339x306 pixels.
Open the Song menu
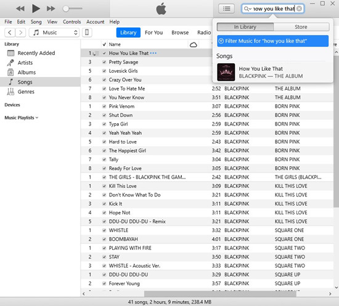[x=36, y=22]
